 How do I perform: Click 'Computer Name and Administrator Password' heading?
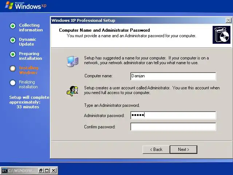pos(104,30)
